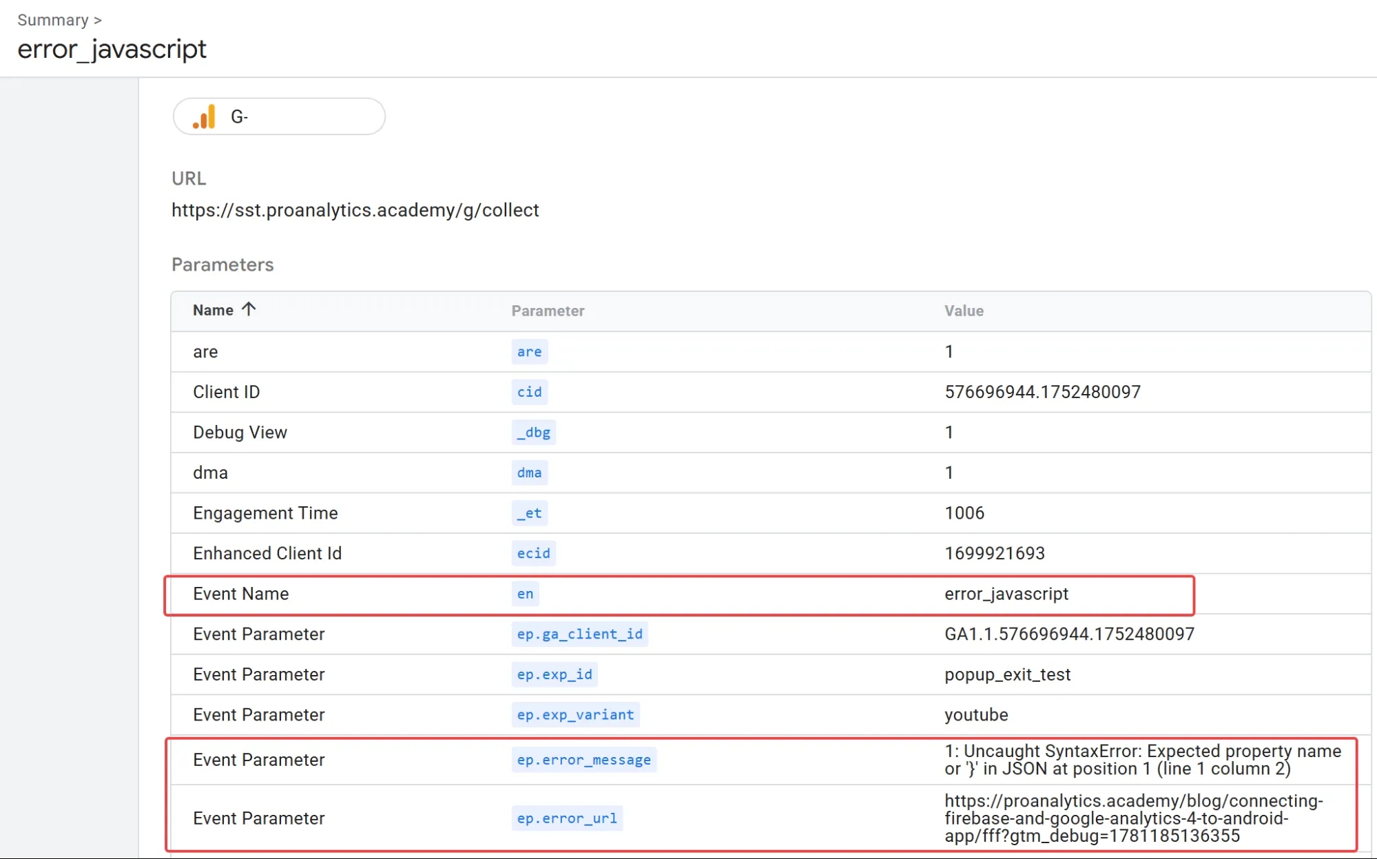Open the G- measurement ID chip
This screenshot has height=859, width=1377.
coord(279,116)
